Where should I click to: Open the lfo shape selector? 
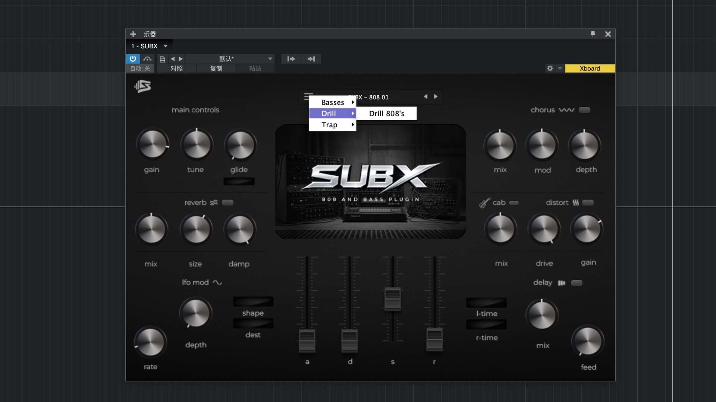253,301
